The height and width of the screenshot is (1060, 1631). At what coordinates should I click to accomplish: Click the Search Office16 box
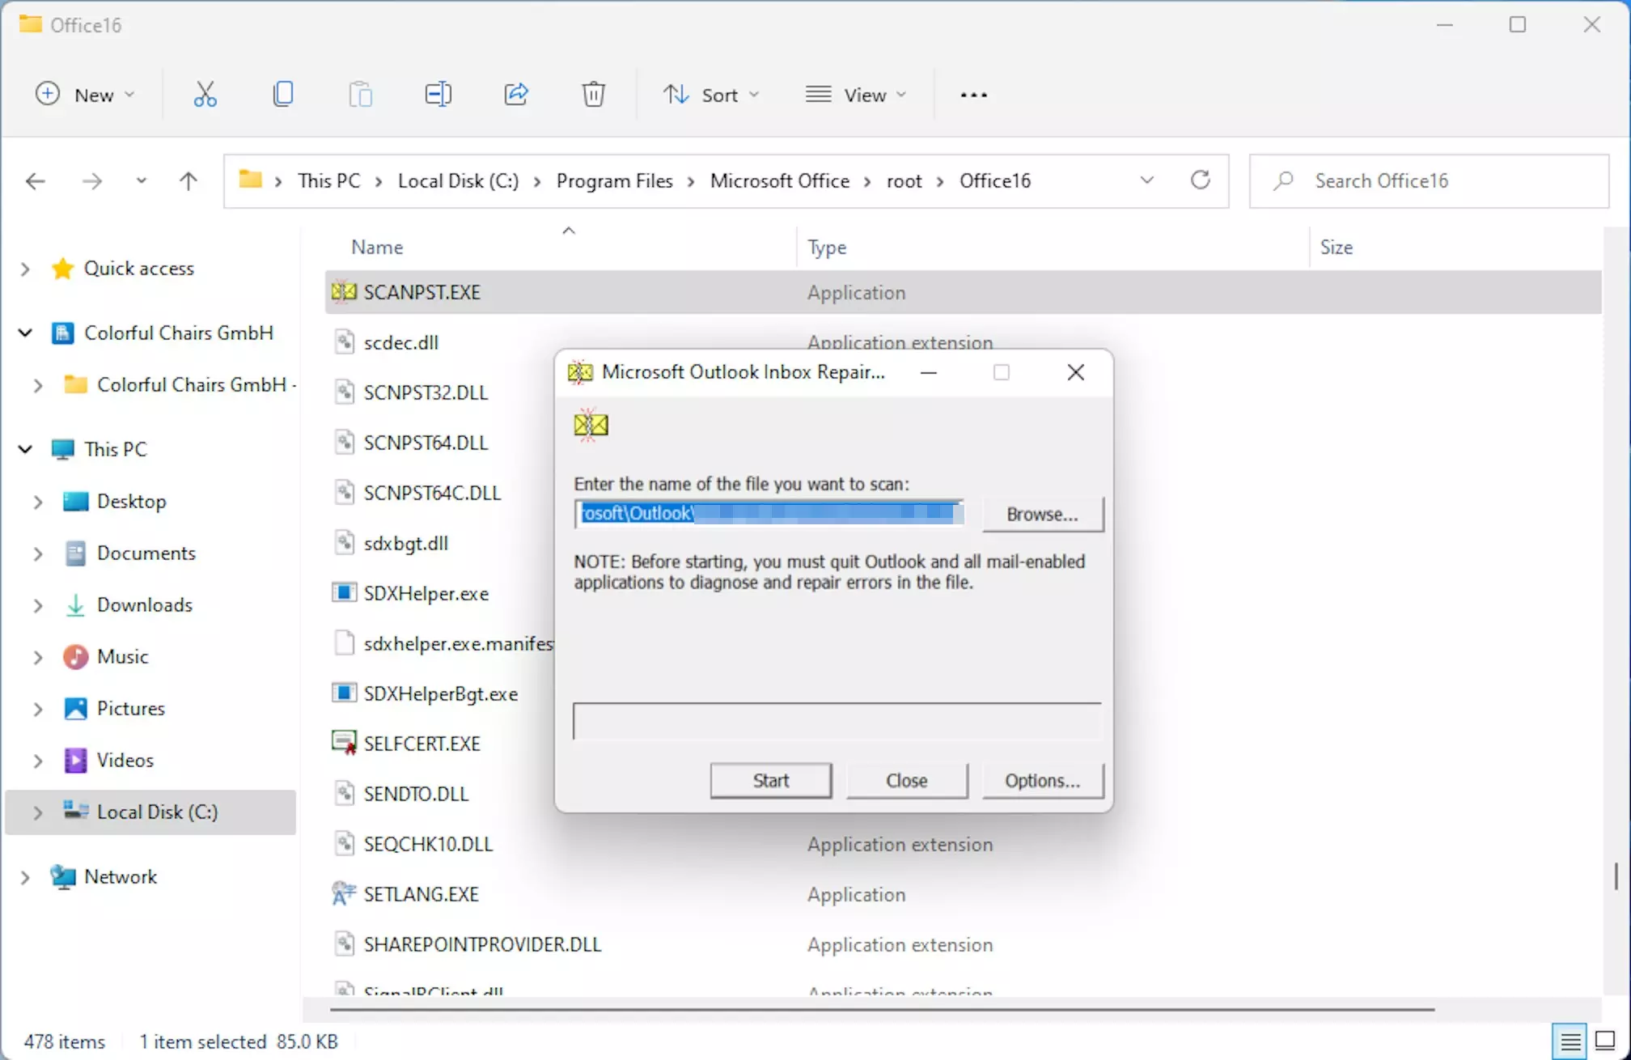(1430, 180)
